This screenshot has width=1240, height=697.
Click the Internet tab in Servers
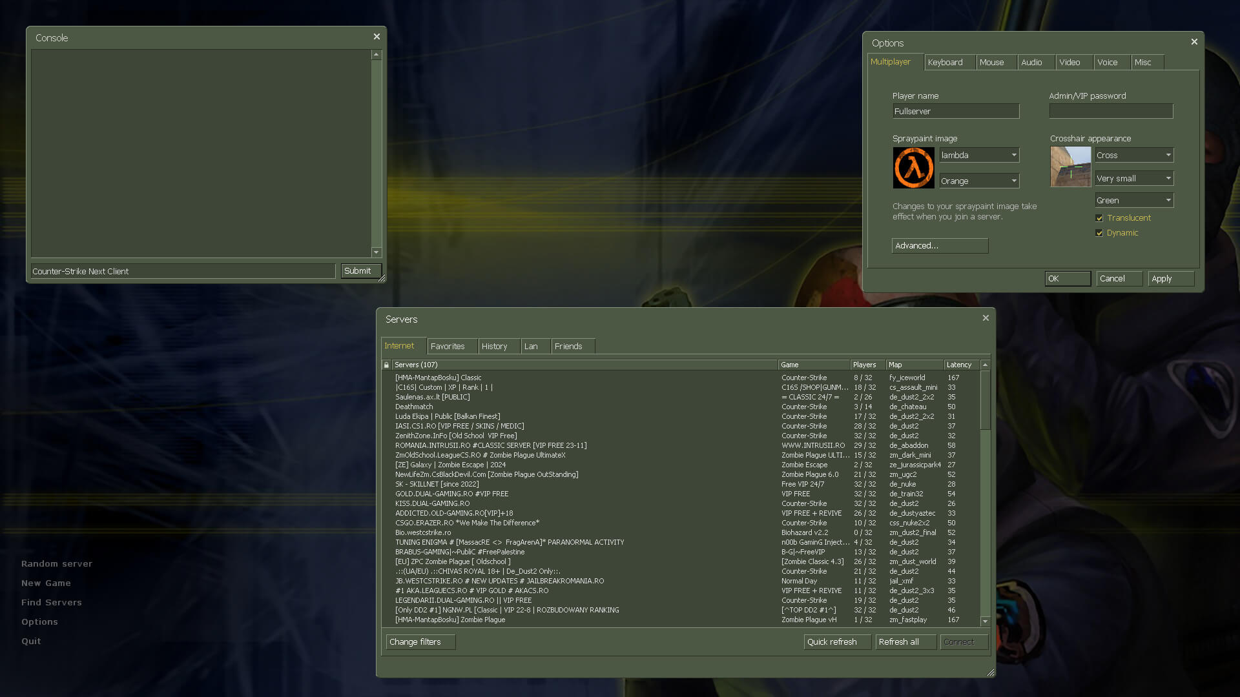pos(398,345)
